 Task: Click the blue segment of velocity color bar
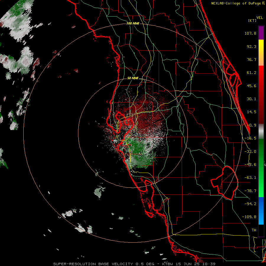click(261, 211)
